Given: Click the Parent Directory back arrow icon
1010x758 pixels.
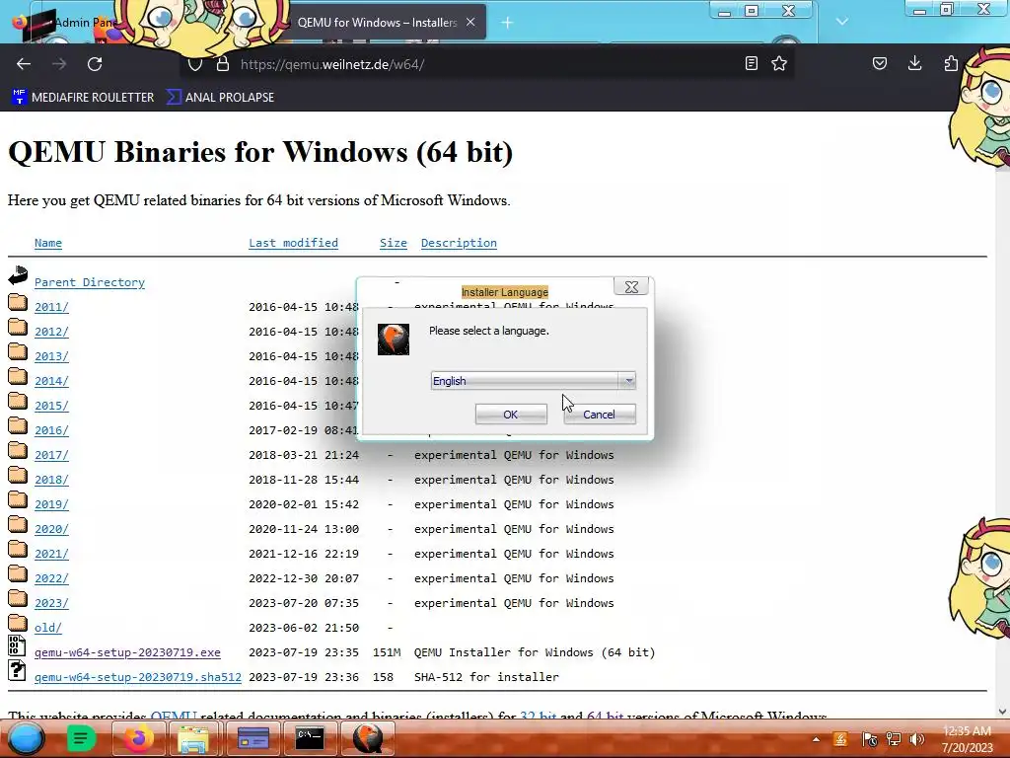Looking at the screenshot, I should point(18,275).
